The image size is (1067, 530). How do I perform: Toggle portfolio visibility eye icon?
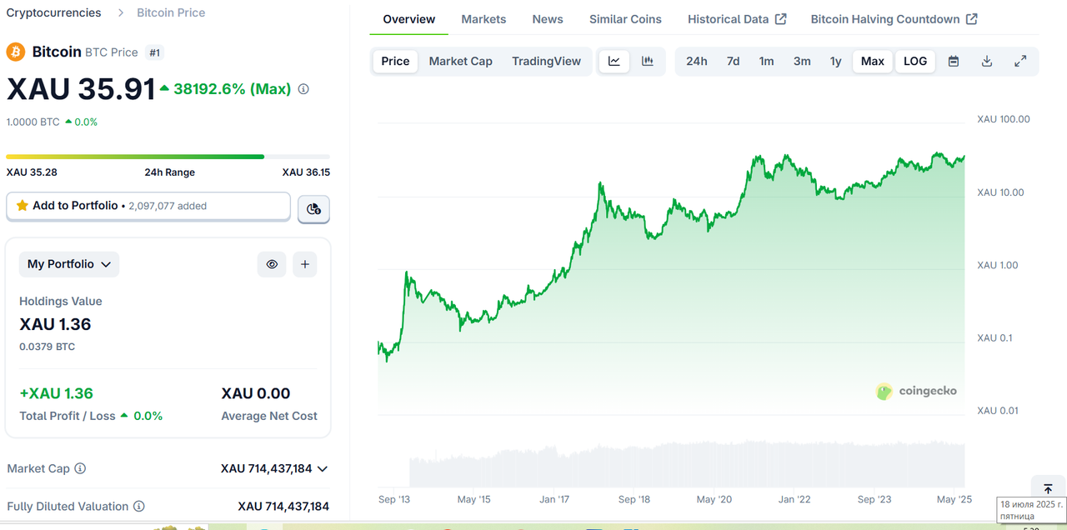tap(272, 264)
